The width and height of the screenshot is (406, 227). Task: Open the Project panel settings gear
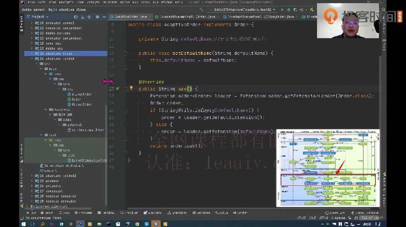click(97, 17)
